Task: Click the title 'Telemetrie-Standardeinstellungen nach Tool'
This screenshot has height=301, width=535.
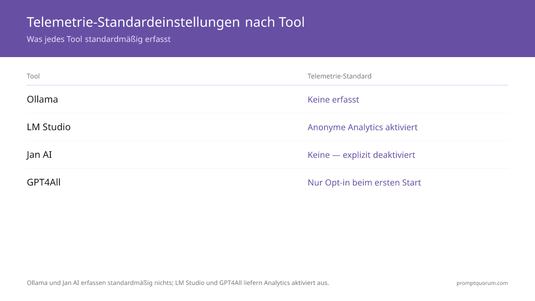Action: 165,22
